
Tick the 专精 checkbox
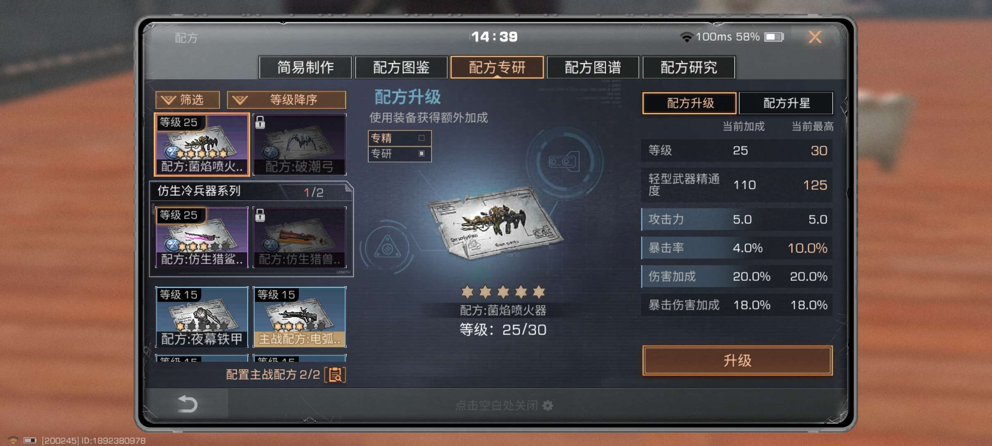point(422,138)
